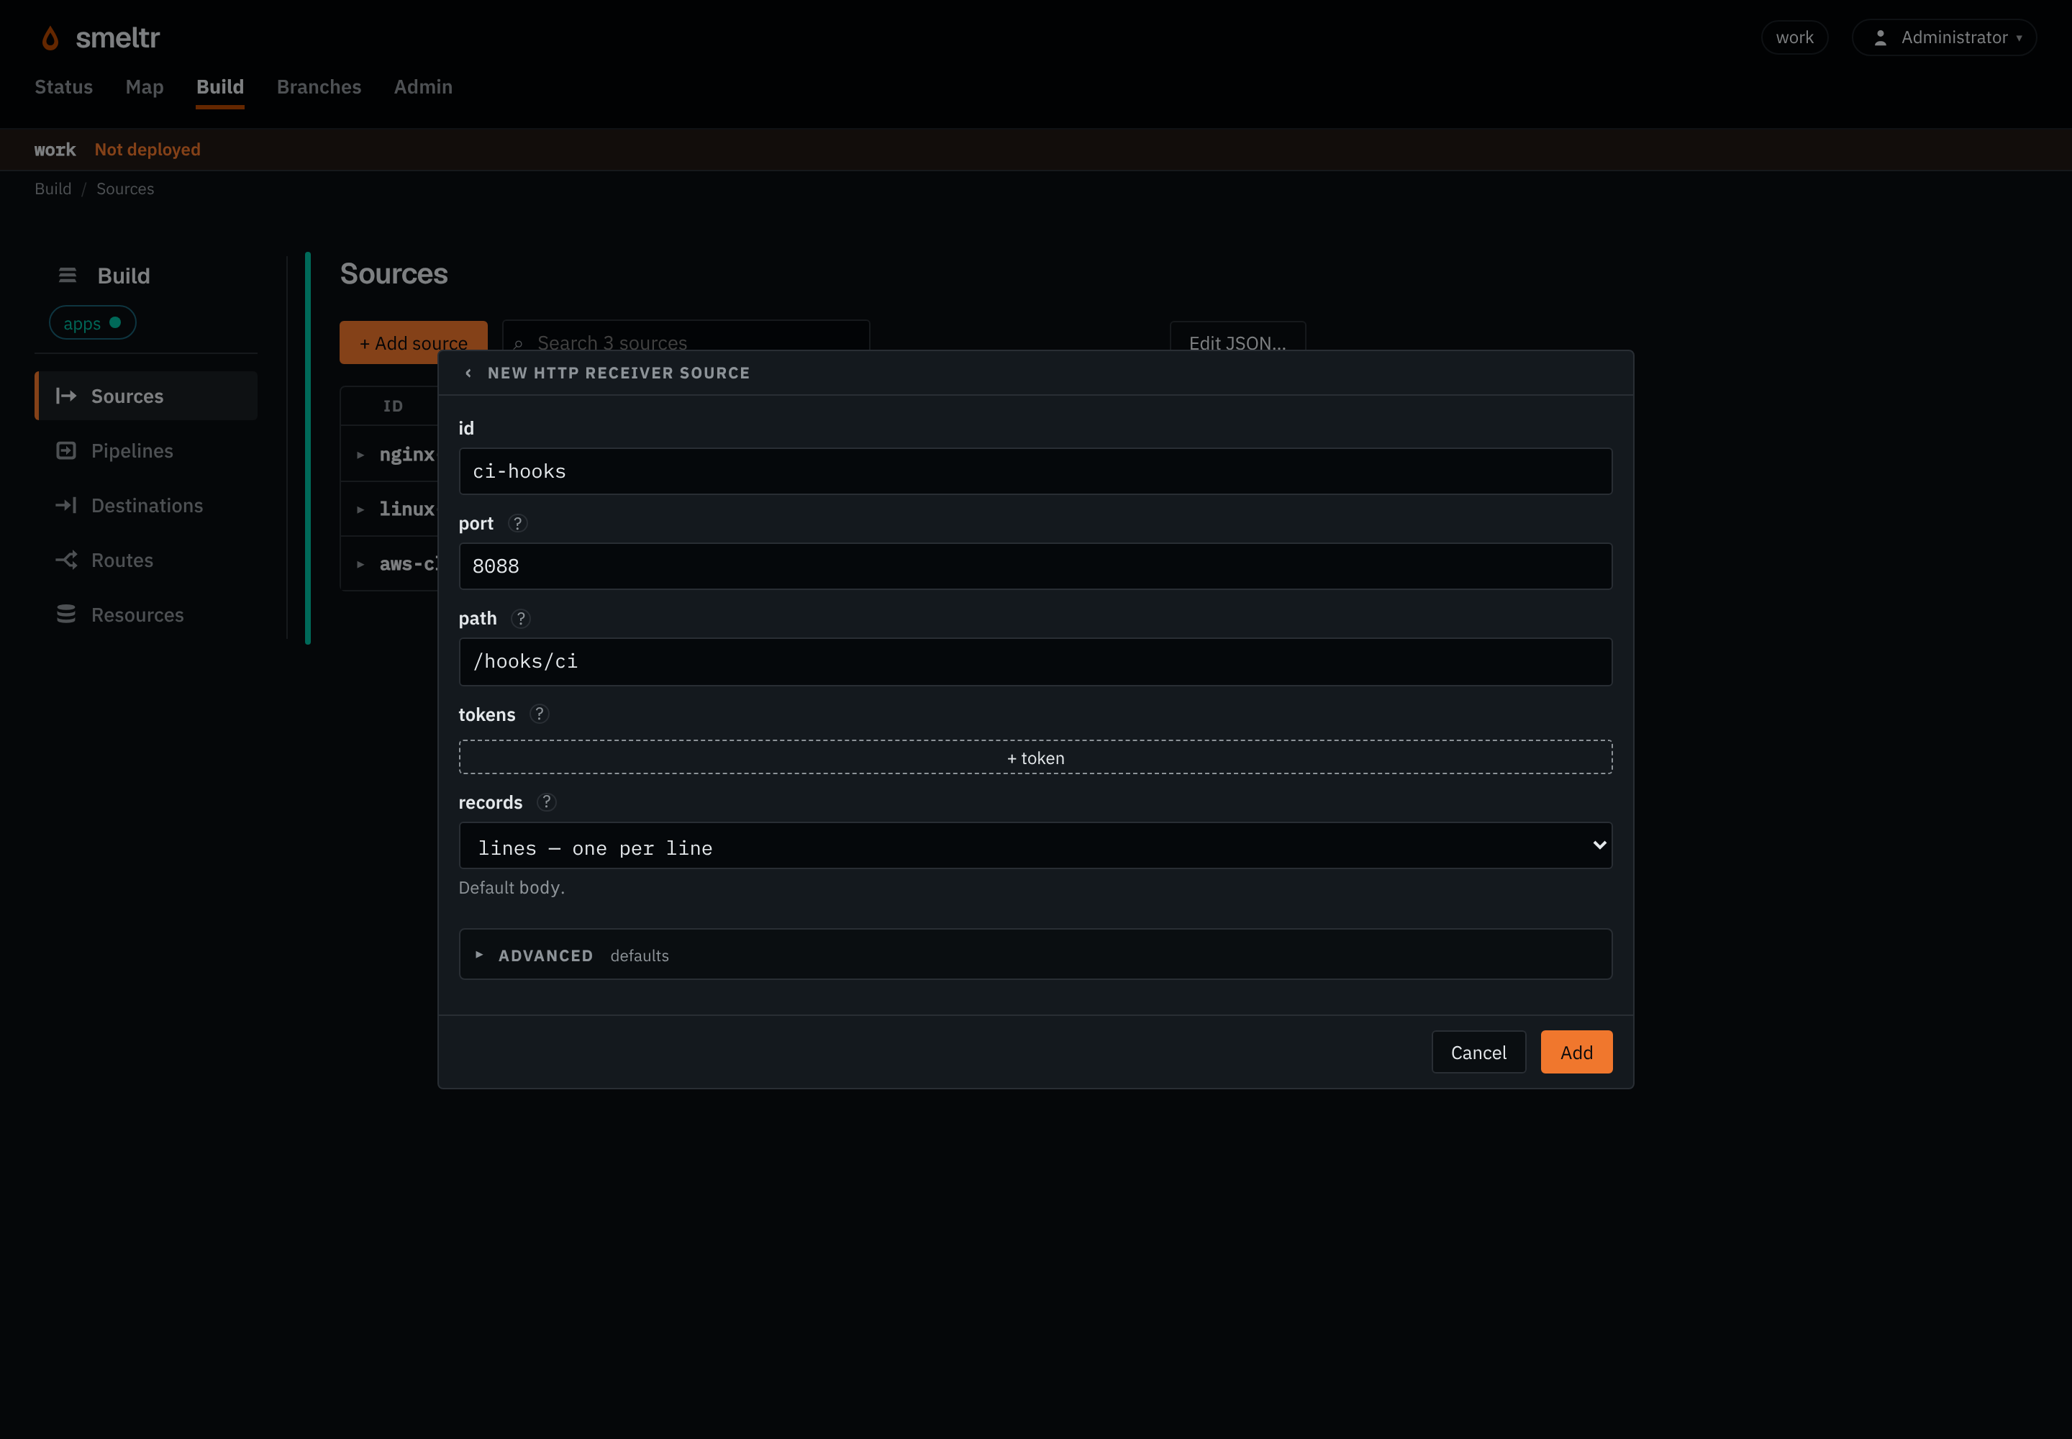Screen dimensions: 2072x1439
Task: Click the smeltr flame logo icon
Action: (50, 38)
